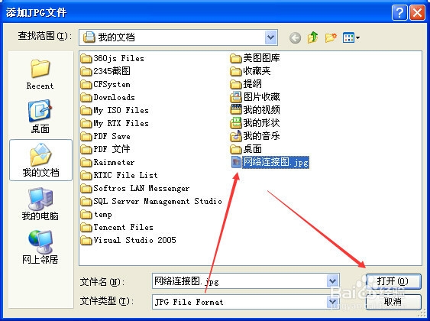This screenshot has height=321, width=430.
Task: Select the PDF Save folder
Action: point(105,136)
